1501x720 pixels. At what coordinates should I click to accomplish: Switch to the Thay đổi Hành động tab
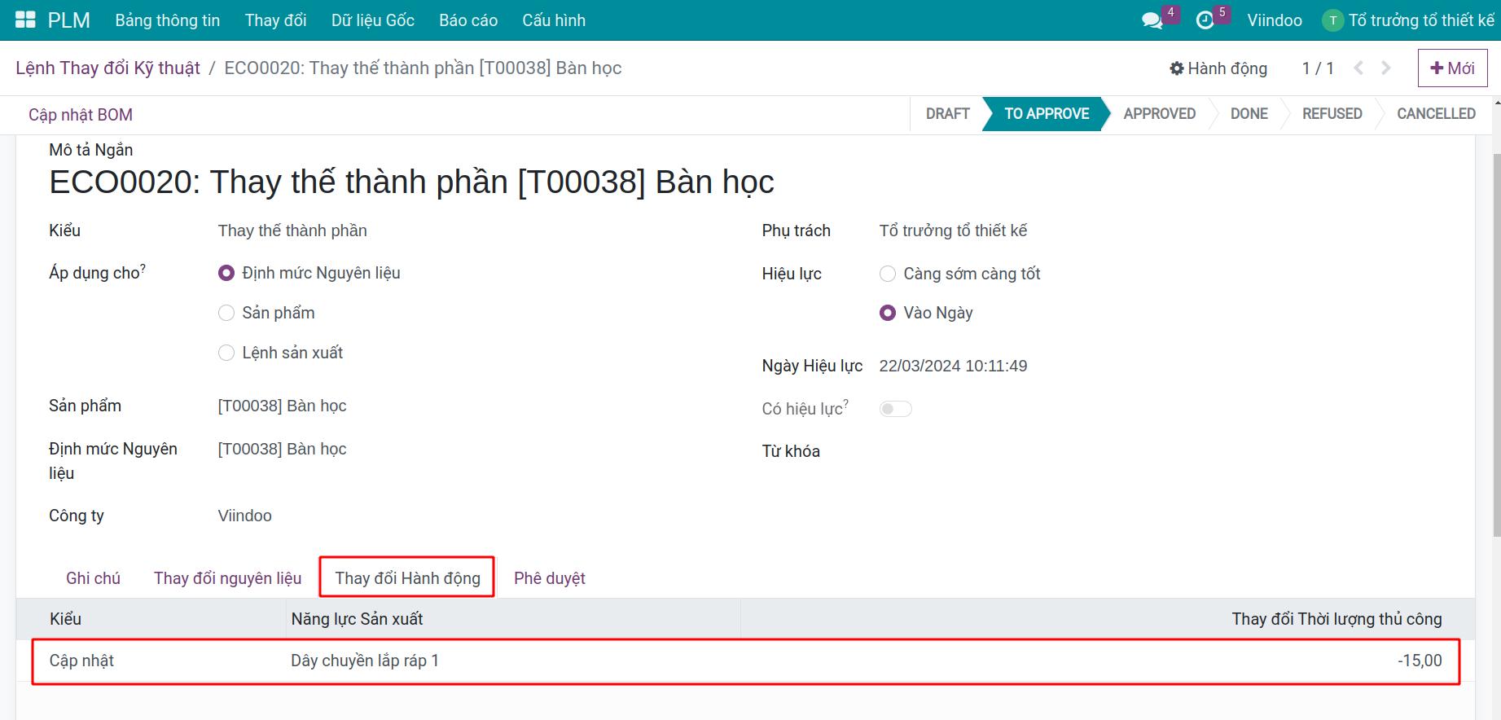click(407, 578)
